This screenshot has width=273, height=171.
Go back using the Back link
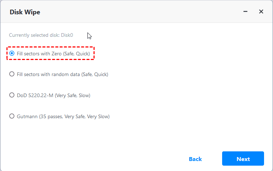point(195,159)
